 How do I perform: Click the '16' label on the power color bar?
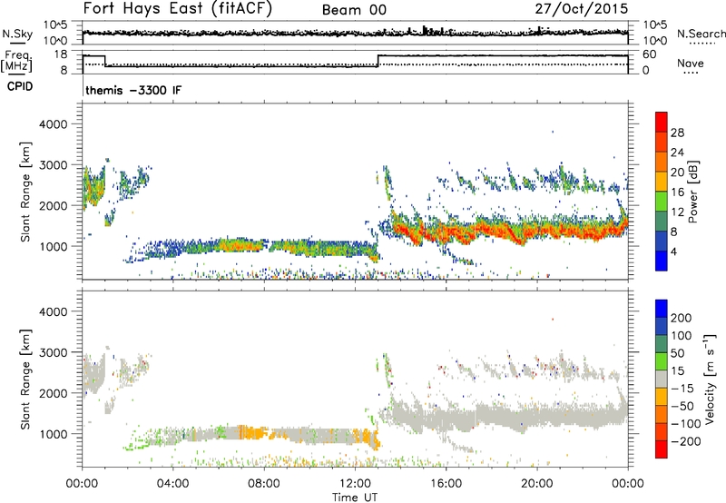[x=677, y=192]
